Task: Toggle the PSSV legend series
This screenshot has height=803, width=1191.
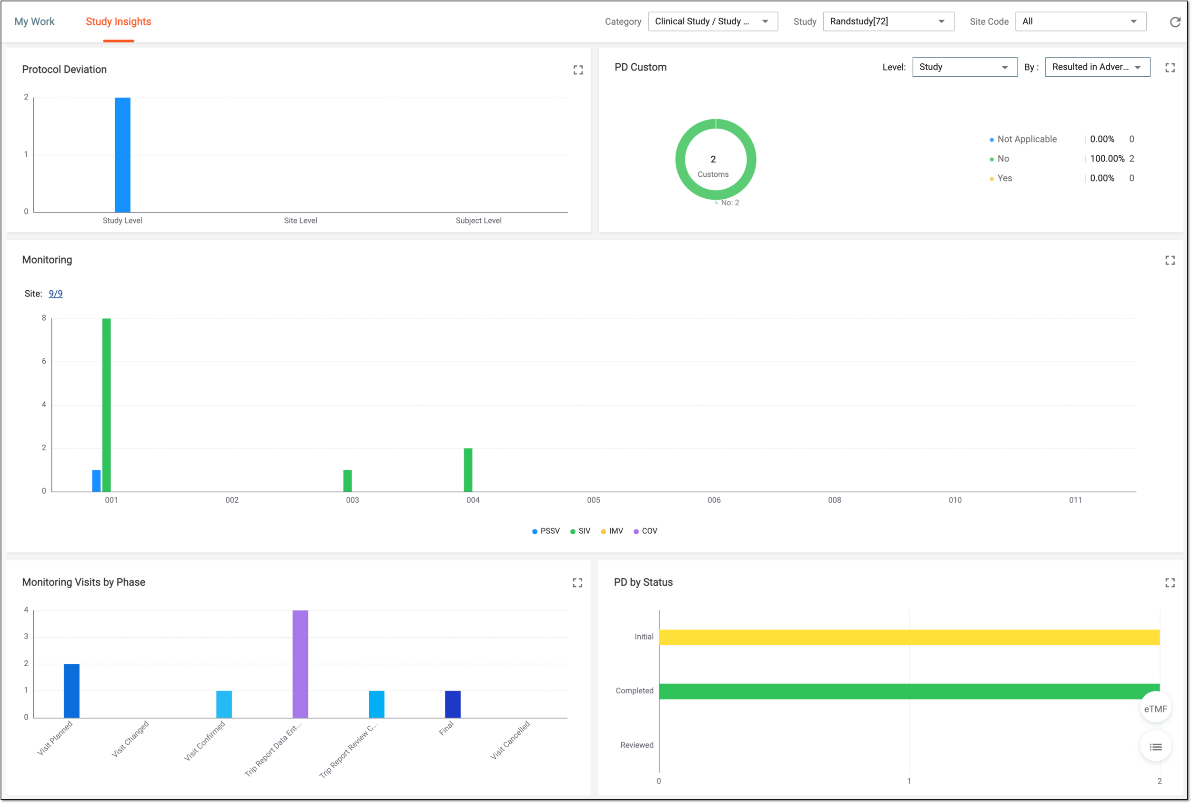Action: (x=545, y=531)
